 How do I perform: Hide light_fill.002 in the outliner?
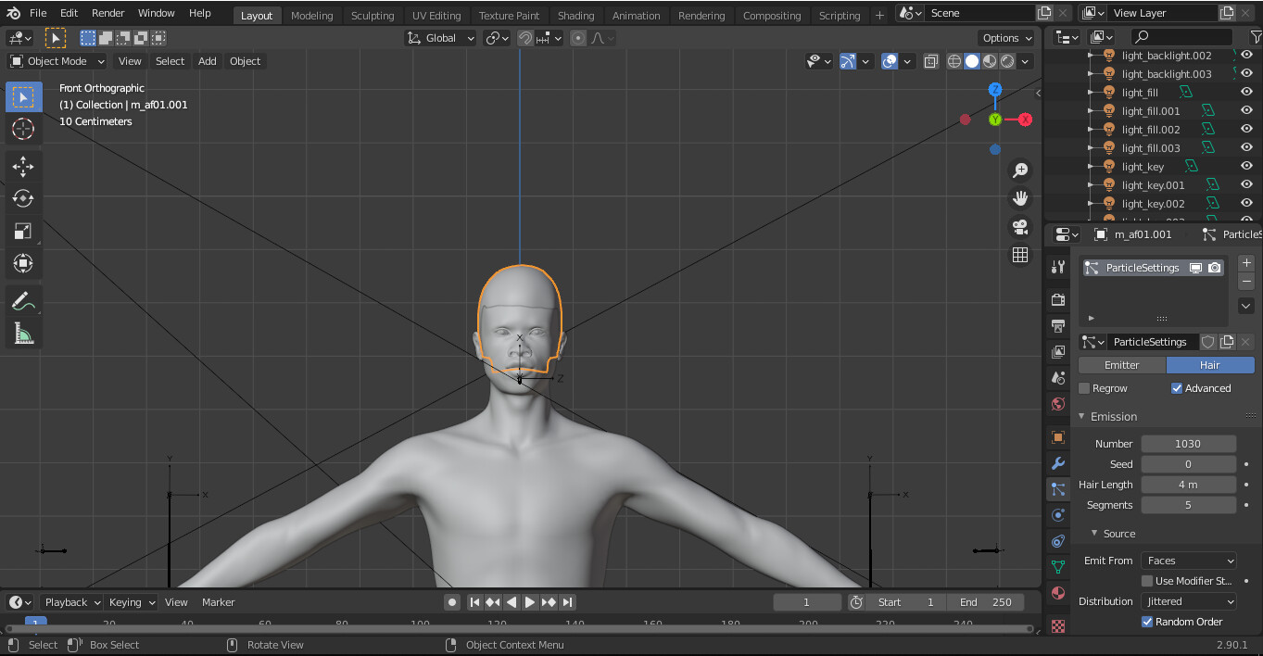1246,130
